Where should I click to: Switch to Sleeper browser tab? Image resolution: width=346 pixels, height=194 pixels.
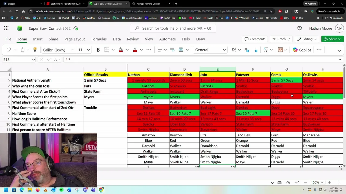click(x=23, y=4)
